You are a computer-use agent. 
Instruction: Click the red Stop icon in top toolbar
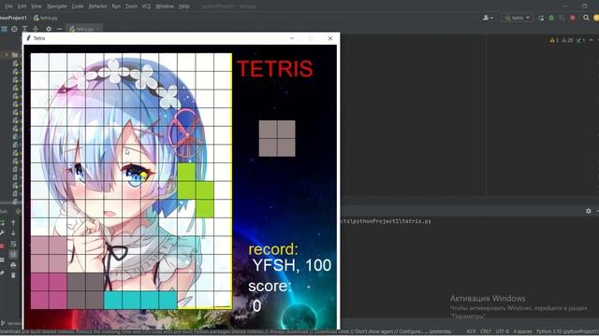(573, 18)
